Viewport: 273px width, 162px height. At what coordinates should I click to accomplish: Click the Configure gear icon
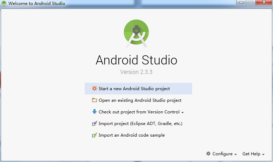208,154
